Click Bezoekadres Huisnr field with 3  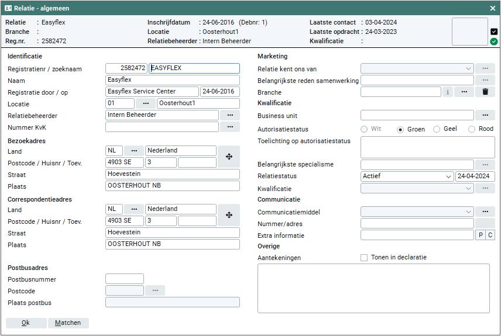pos(161,162)
